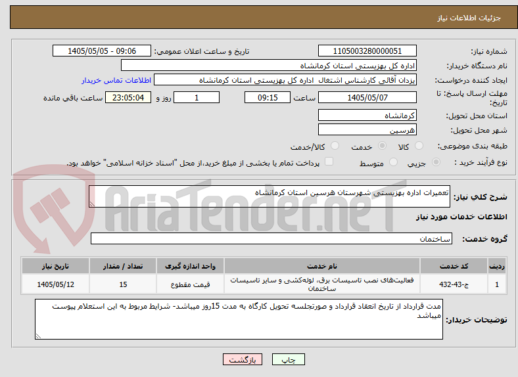The height and width of the screenshot is (377, 518).
Task: Click the شرح کلی نیاز label
Action: click(481, 197)
